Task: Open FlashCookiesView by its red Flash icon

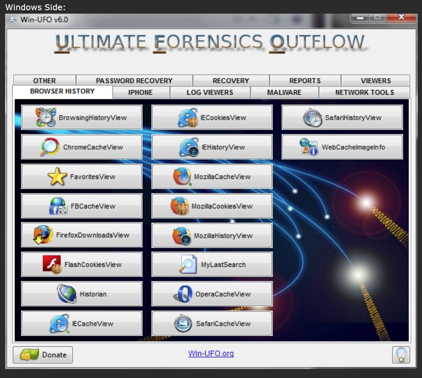Action: pos(52,265)
